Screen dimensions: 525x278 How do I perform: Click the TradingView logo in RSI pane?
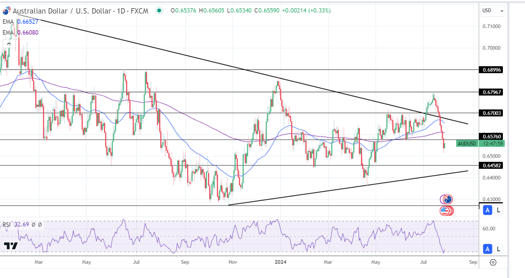click(11, 246)
